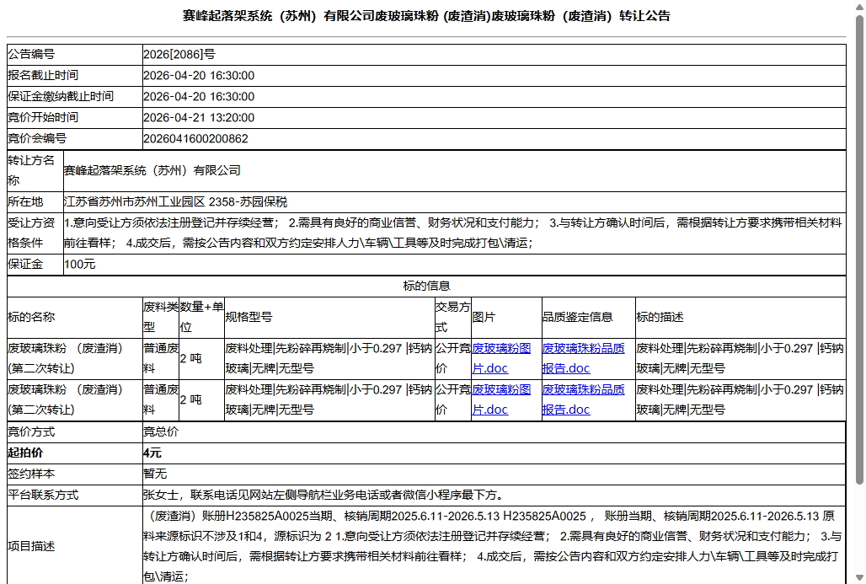Click the 项目描述 label
Screen dimensions: 866x584
(31, 546)
